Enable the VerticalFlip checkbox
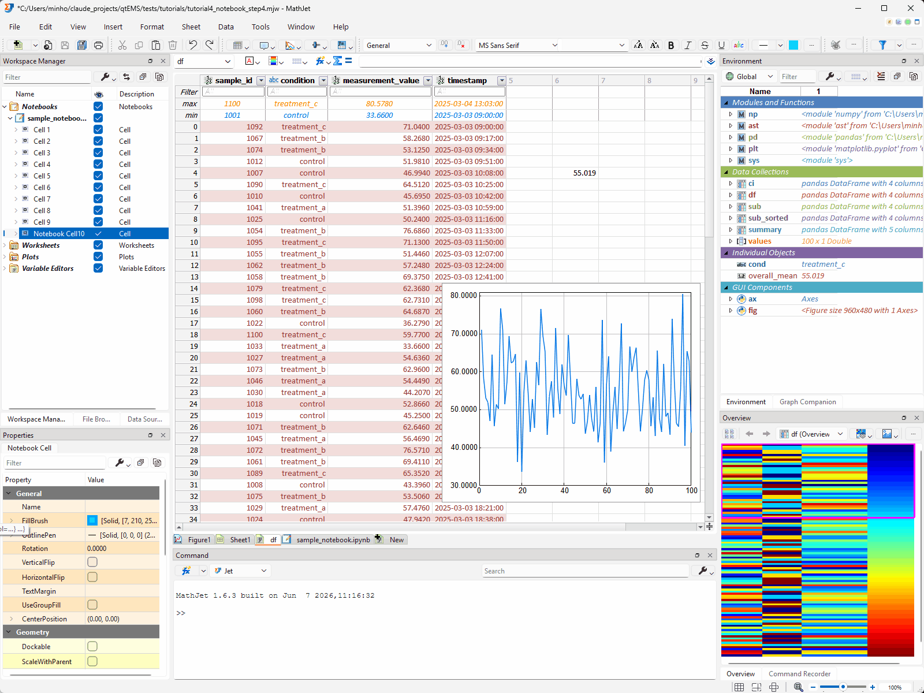The width and height of the screenshot is (924, 693). coord(92,562)
